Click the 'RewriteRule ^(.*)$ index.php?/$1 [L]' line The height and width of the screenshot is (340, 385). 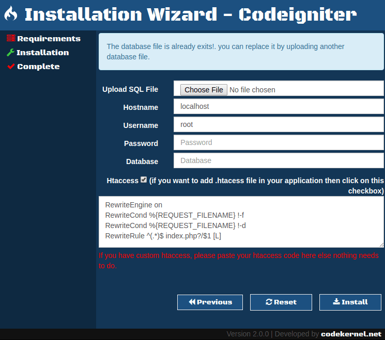[163, 236]
